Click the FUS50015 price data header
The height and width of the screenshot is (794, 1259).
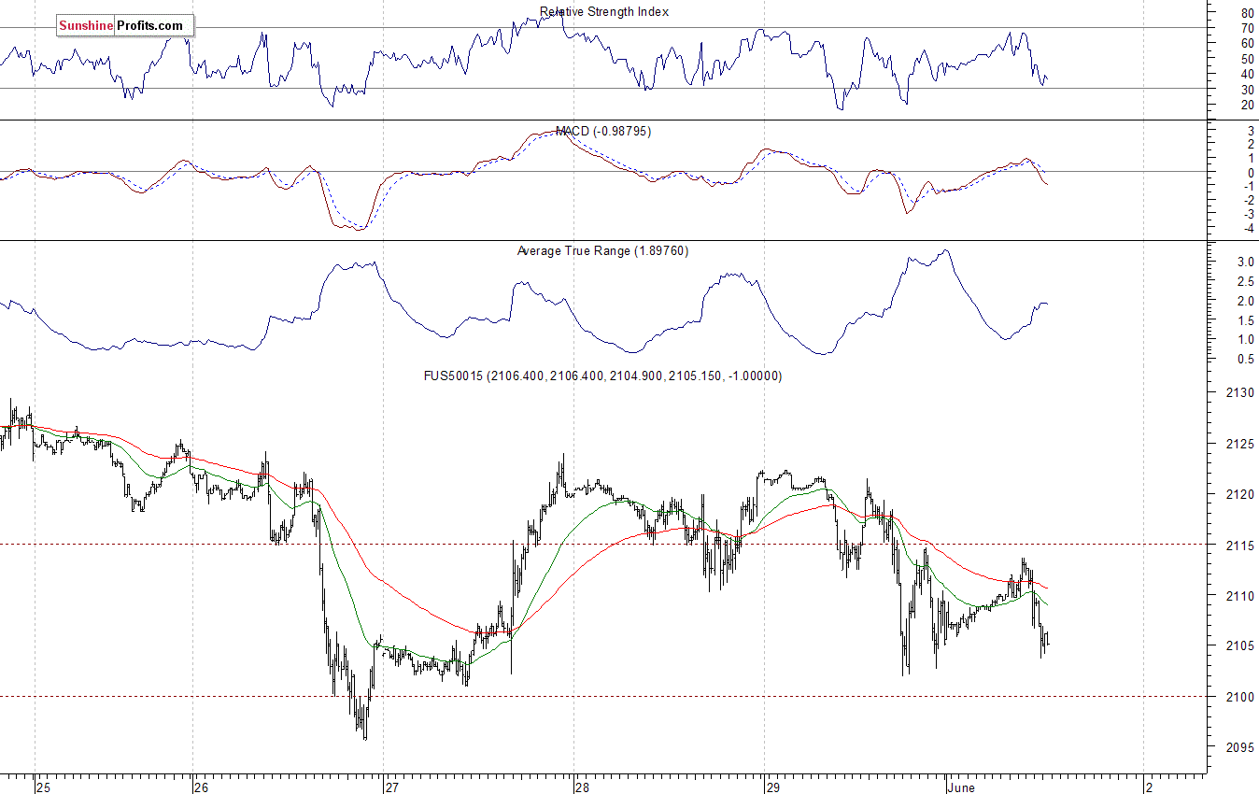(603, 376)
